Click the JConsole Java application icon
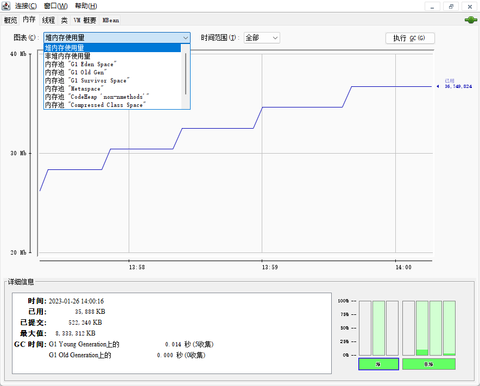This screenshot has width=480, height=386. (x=6, y=6)
